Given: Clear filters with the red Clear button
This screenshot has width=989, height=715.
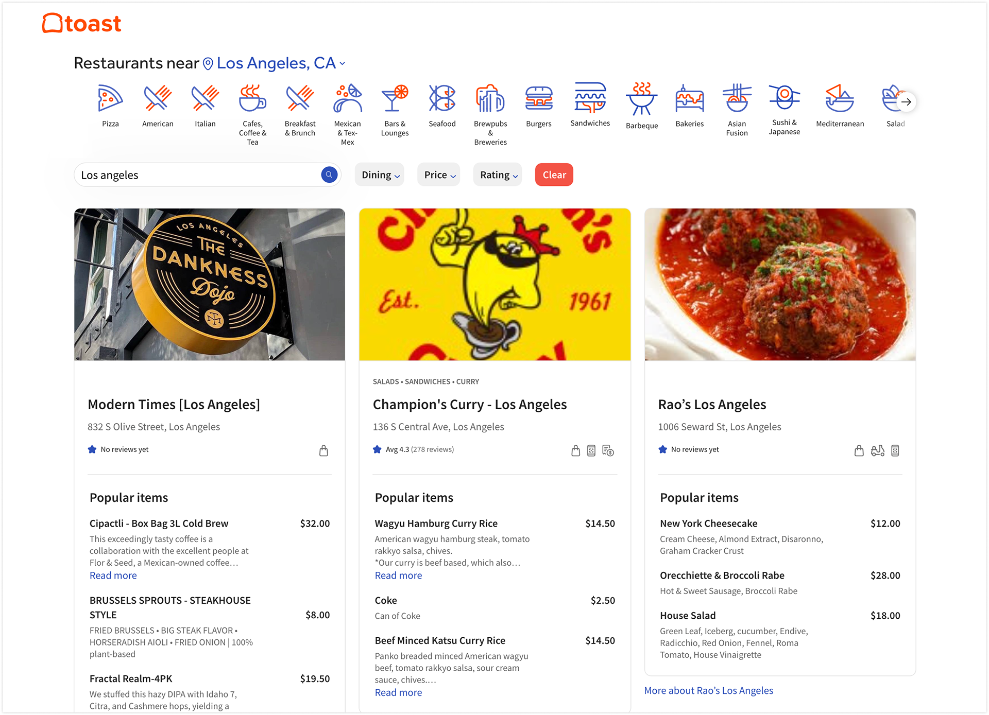Looking at the screenshot, I should [554, 175].
